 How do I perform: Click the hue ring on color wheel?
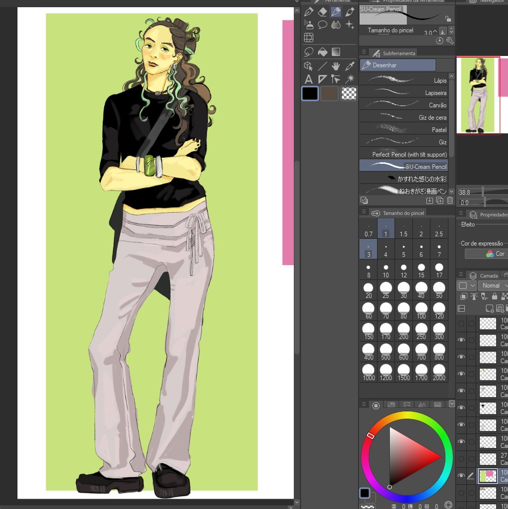click(x=407, y=416)
